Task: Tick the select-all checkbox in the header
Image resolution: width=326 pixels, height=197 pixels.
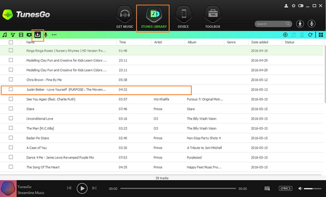Action: [x=11, y=42]
